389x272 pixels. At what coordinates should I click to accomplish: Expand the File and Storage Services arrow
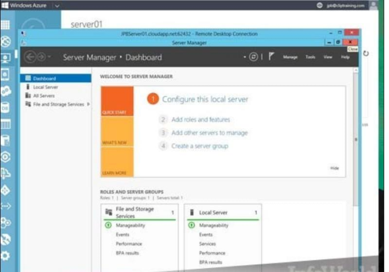(88, 104)
